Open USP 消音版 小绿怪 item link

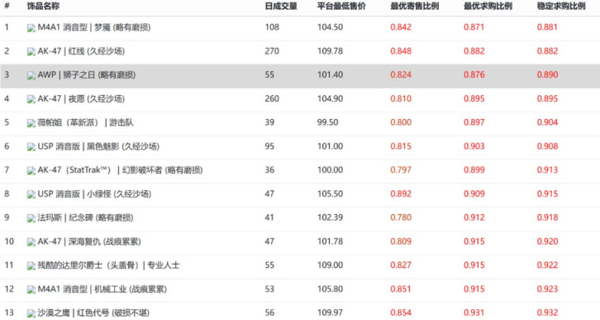(x=94, y=193)
